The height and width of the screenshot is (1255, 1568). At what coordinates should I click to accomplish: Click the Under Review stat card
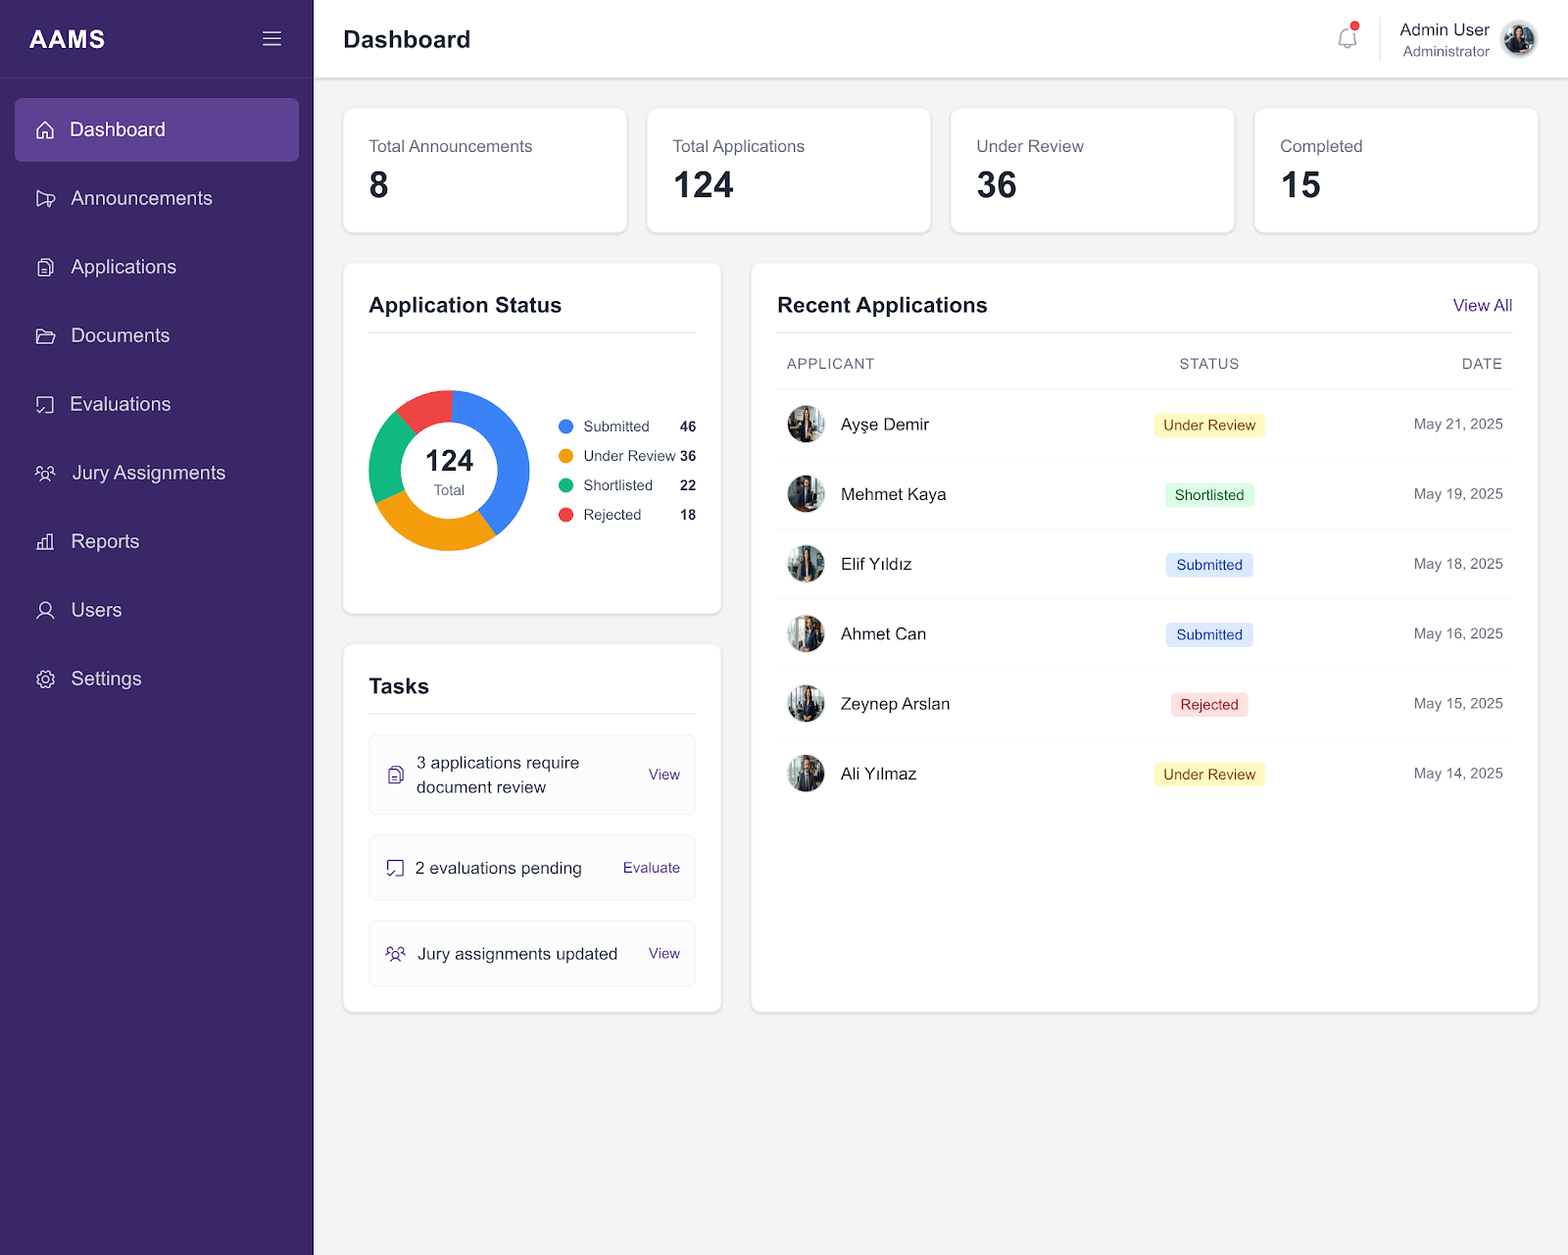point(1093,171)
